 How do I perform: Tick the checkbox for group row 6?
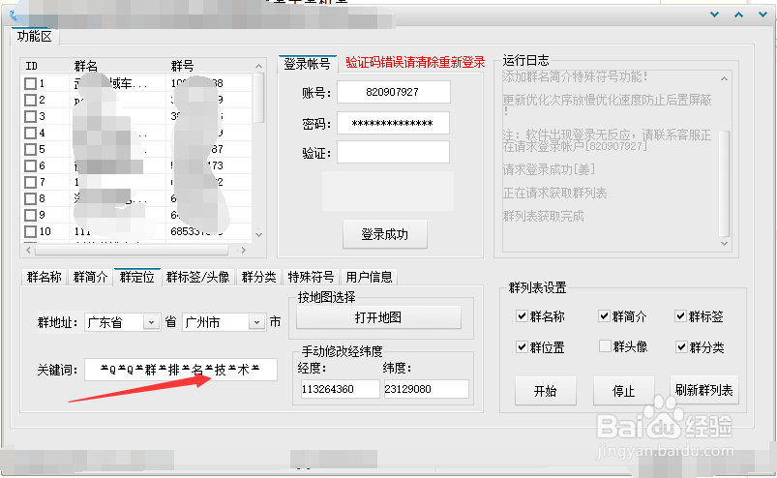30,165
